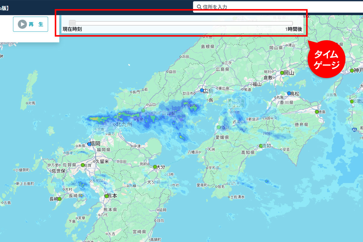
Task: Click the 現在時刻 label
Action: [x=72, y=29]
